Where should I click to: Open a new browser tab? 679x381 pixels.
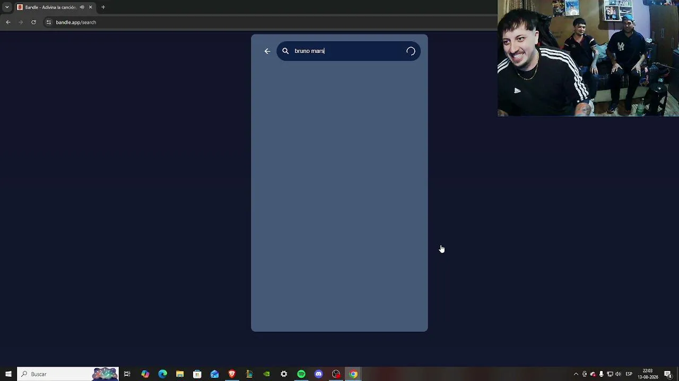click(x=103, y=7)
